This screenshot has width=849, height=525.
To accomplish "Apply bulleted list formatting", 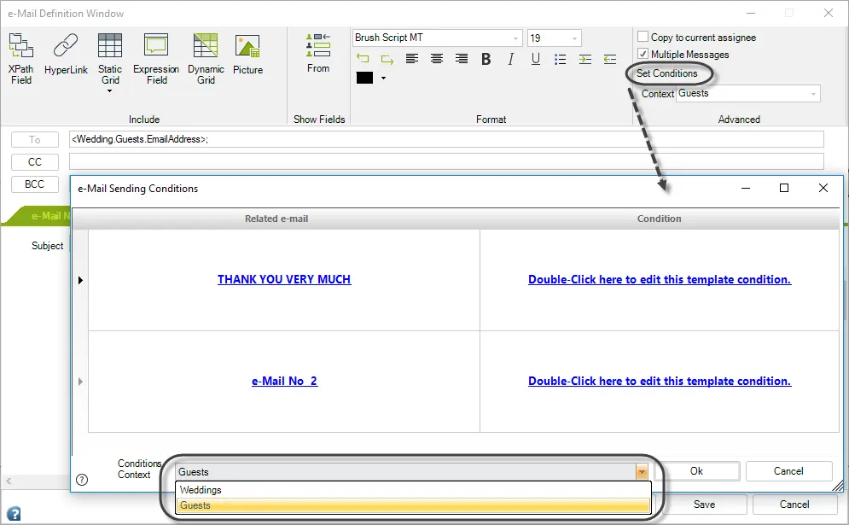I will (561, 59).
